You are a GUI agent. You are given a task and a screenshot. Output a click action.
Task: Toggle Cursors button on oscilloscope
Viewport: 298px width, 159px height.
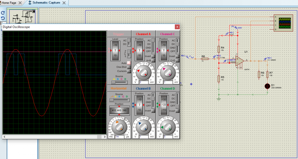(129, 71)
